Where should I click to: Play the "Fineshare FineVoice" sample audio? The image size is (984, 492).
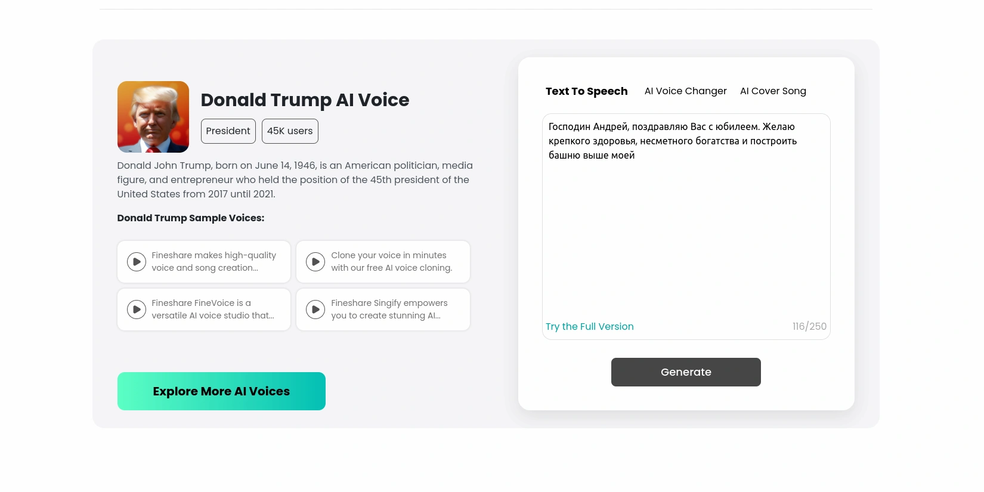tap(137, 310)
